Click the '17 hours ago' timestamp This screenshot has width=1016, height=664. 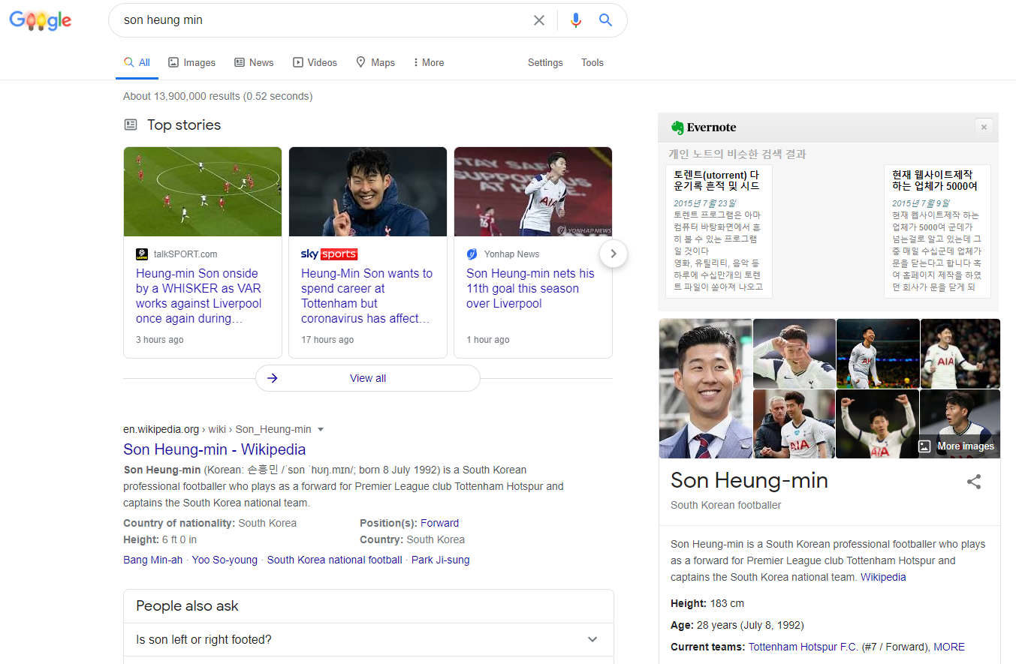[327, 340]
